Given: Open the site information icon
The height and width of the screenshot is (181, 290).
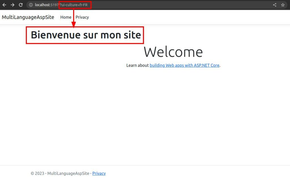Looking at the screenshot, I should pos(31,5).
